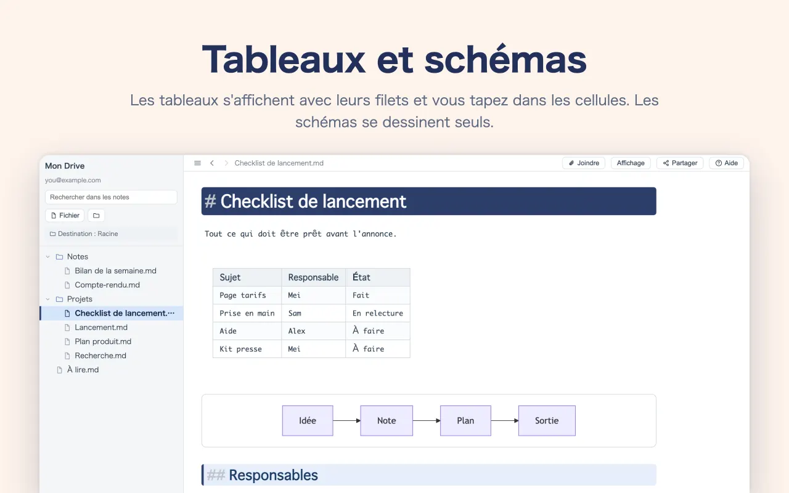Image resolution: width=789 pixels, height=493 pixels.
Task: Open Lancement.md in the sidebar
Action: point(112,327)
